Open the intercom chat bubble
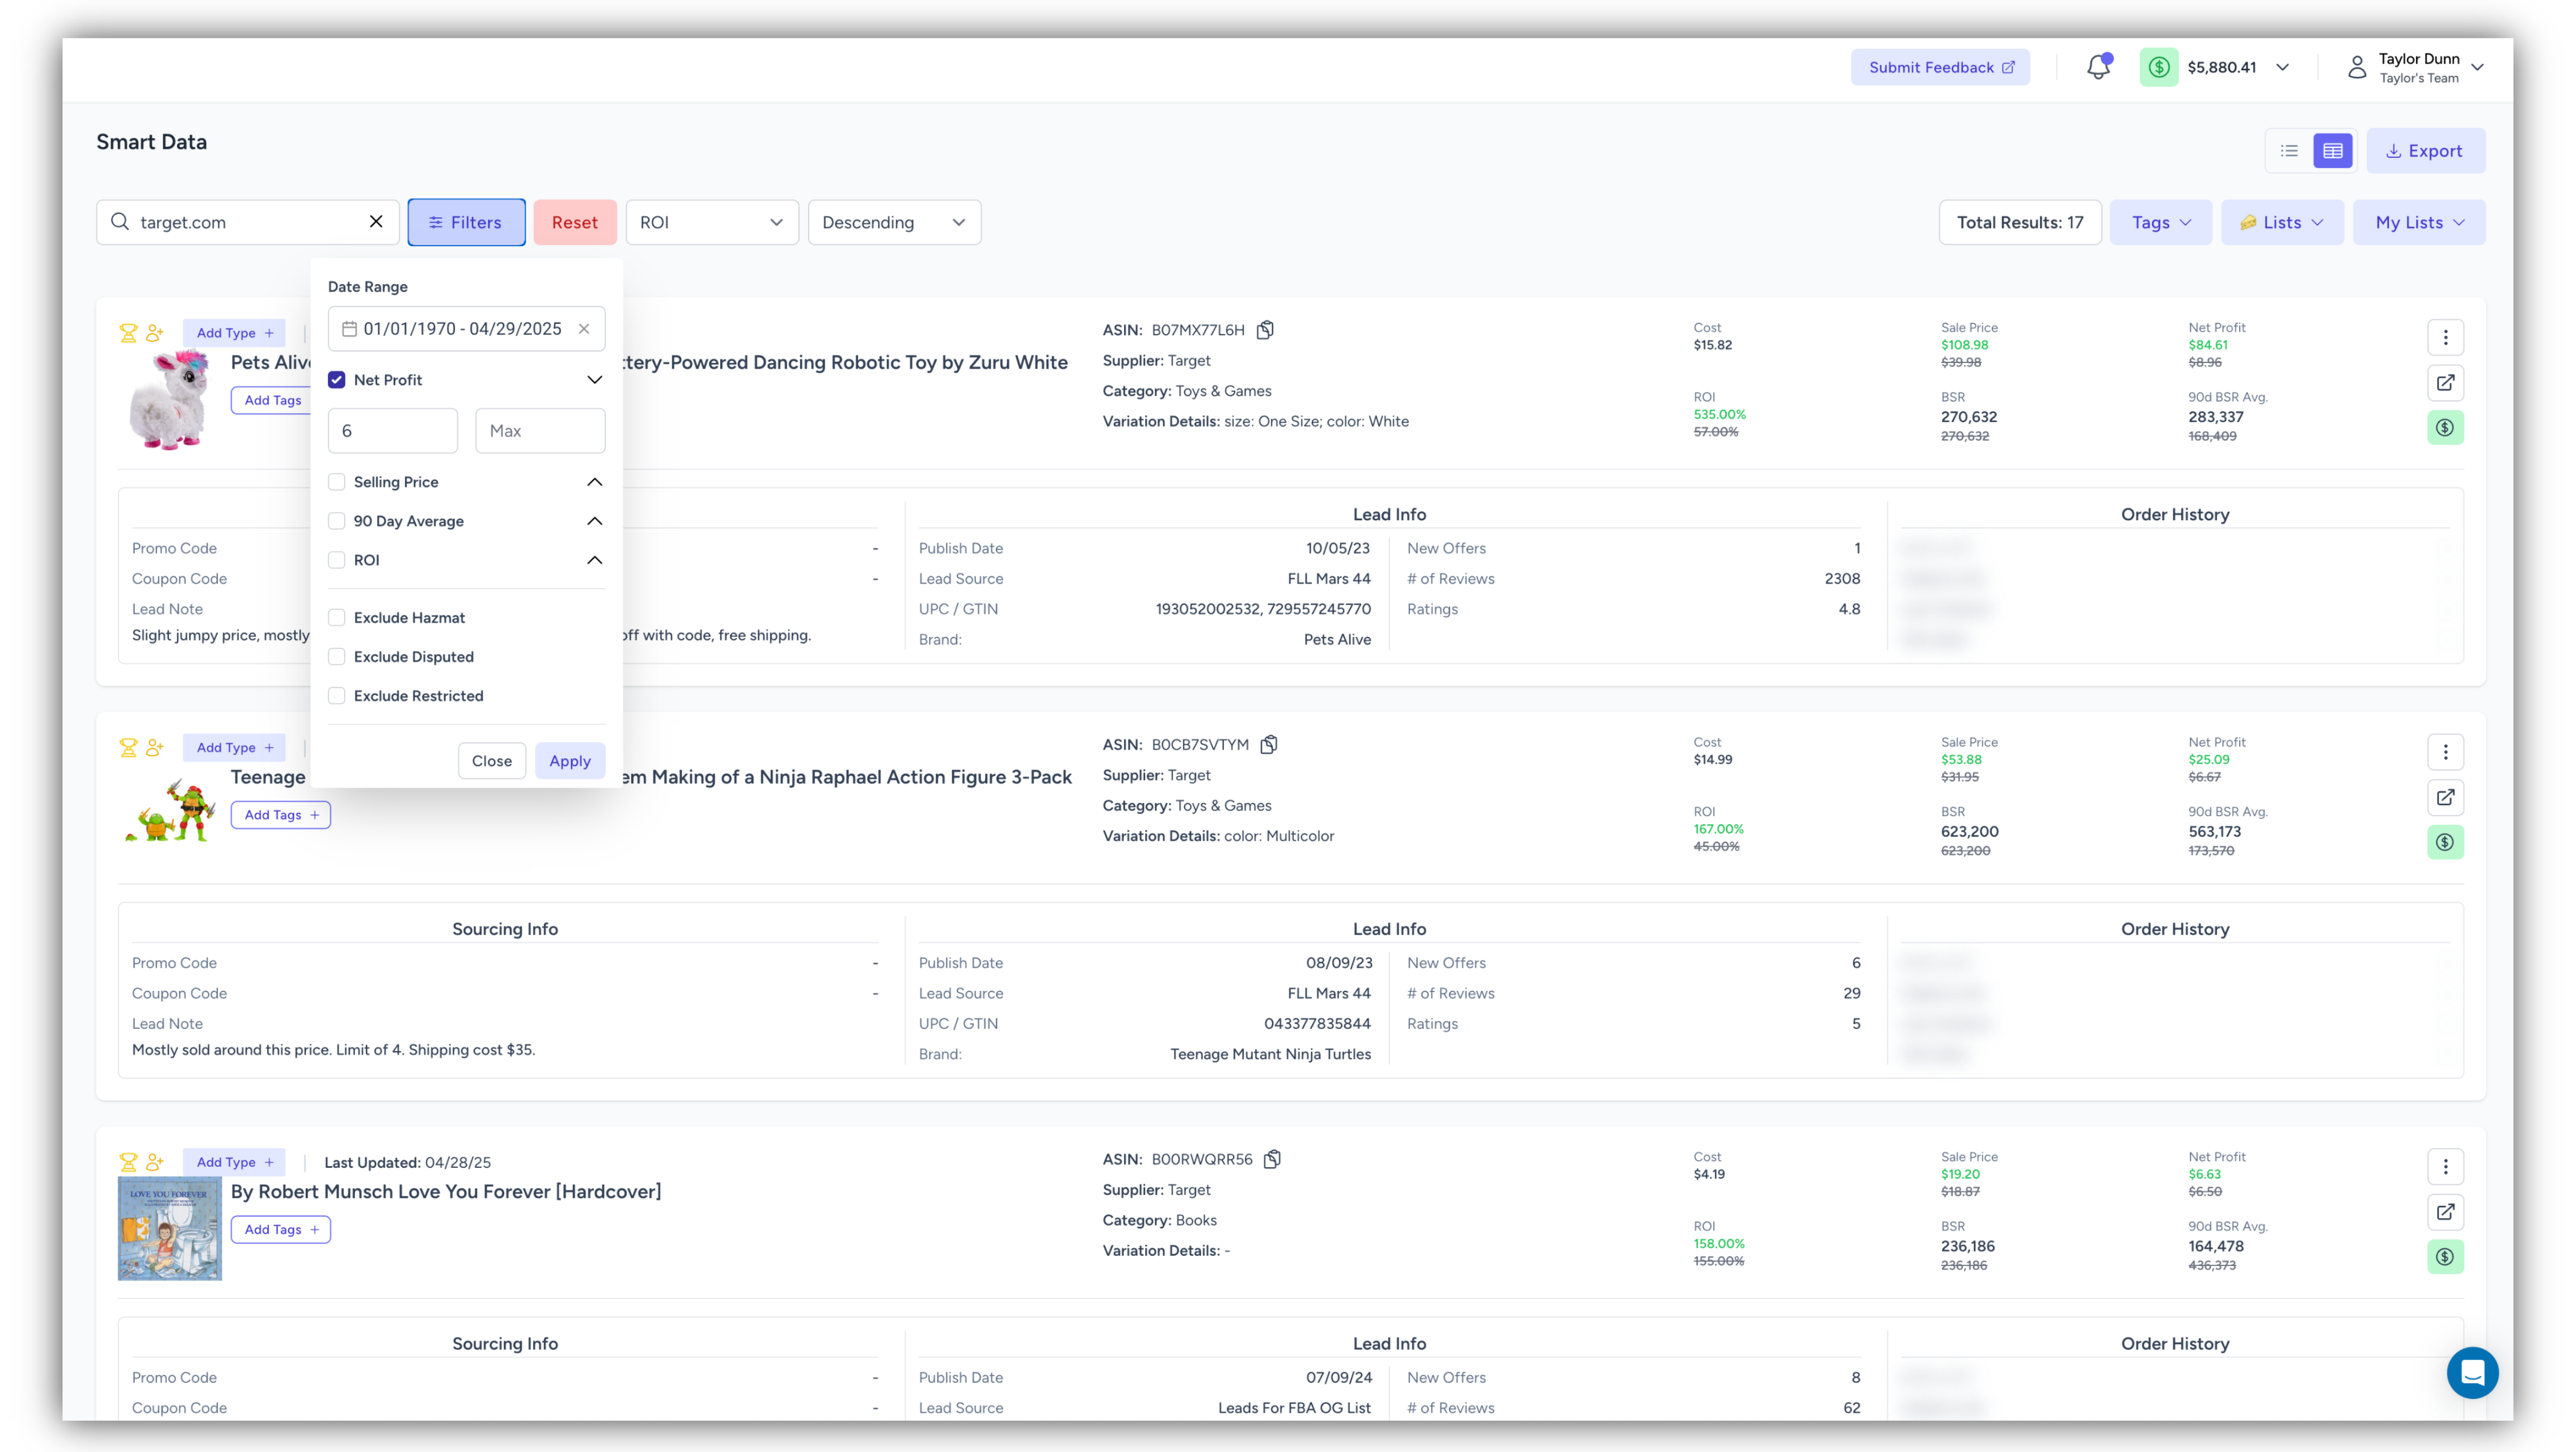Image resolution: width=2576 pixels, height=1452 pixels. [x=2472, y=1373]
